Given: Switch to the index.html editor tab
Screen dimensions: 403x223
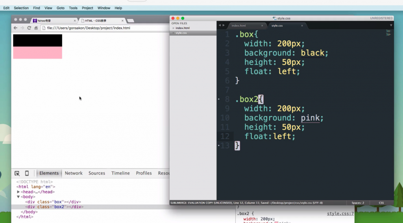Looking at the screenshot, I should pyautogui.click(x=238, y=26).
